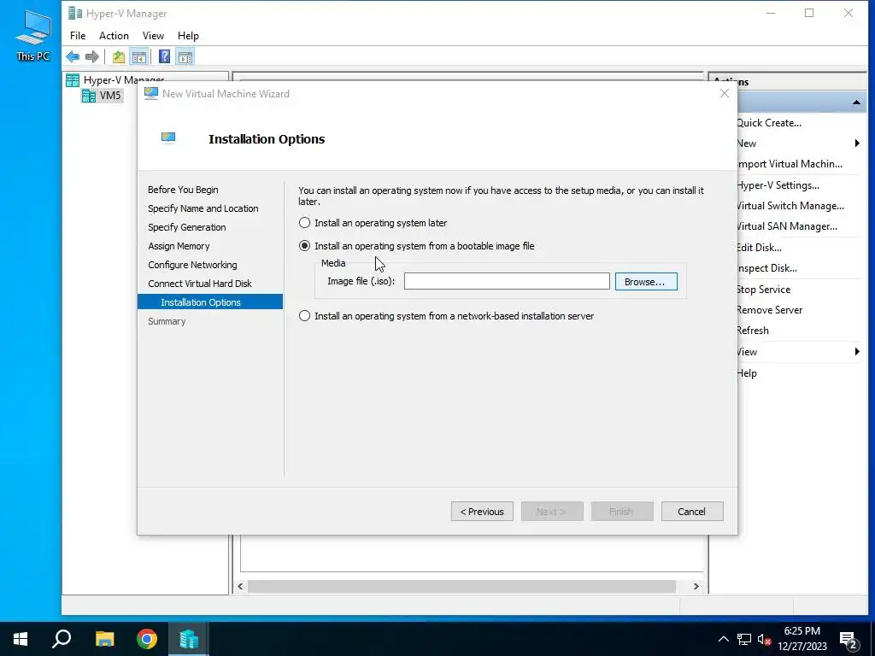Viewport: 875px width, 656px height.
Task: Open File Explorer from the taskbar
Action: tap(104, 639)
